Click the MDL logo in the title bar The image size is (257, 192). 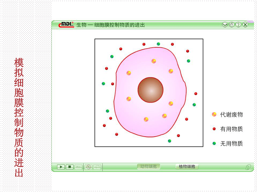click(66, 25)
